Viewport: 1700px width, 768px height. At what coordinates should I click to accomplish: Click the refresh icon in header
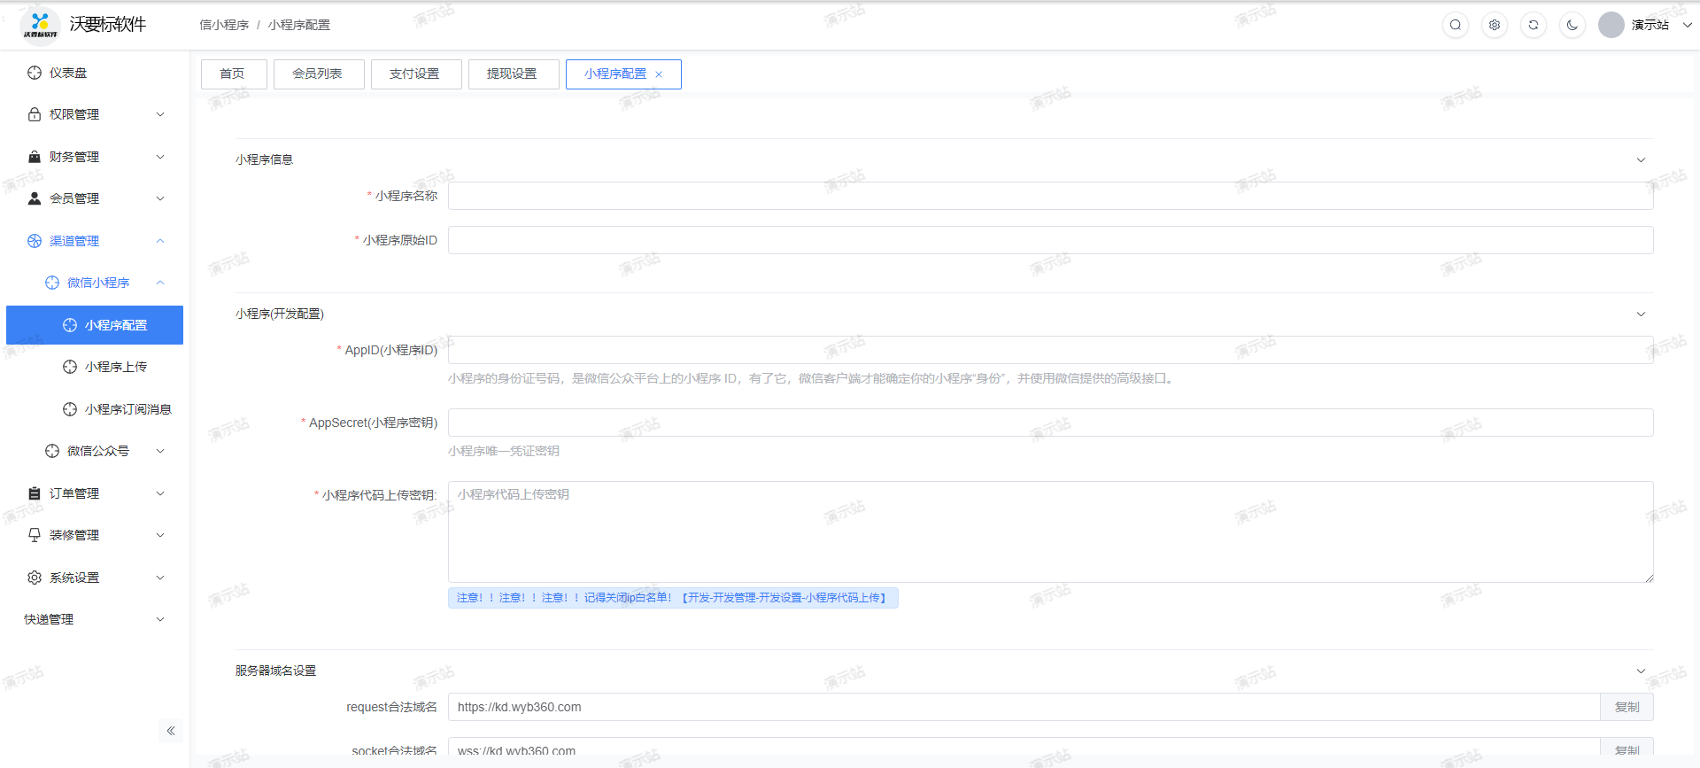click(x=1533, y=25)
